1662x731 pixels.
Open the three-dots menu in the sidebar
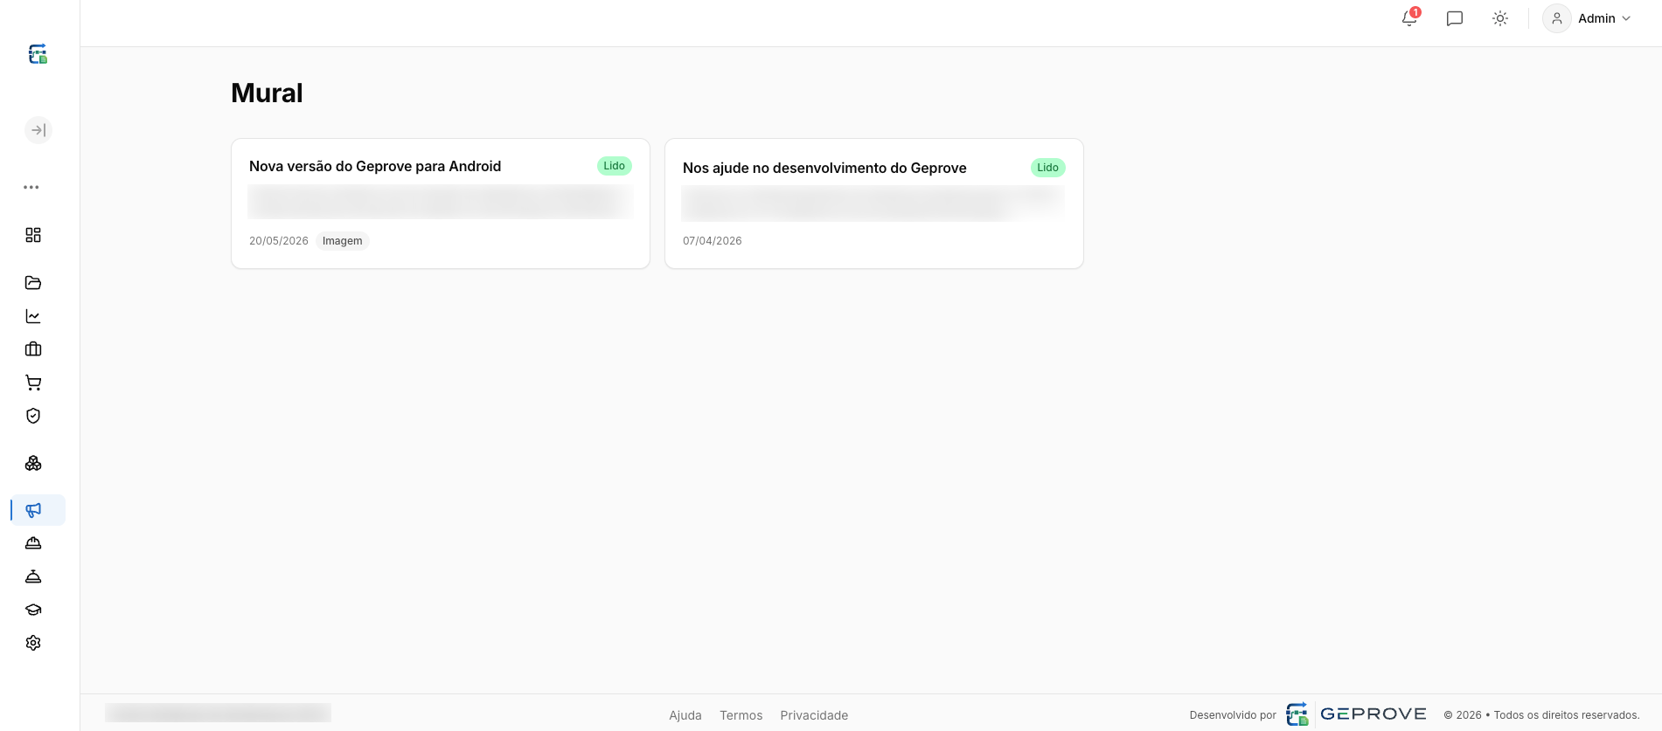coord(31,187)
